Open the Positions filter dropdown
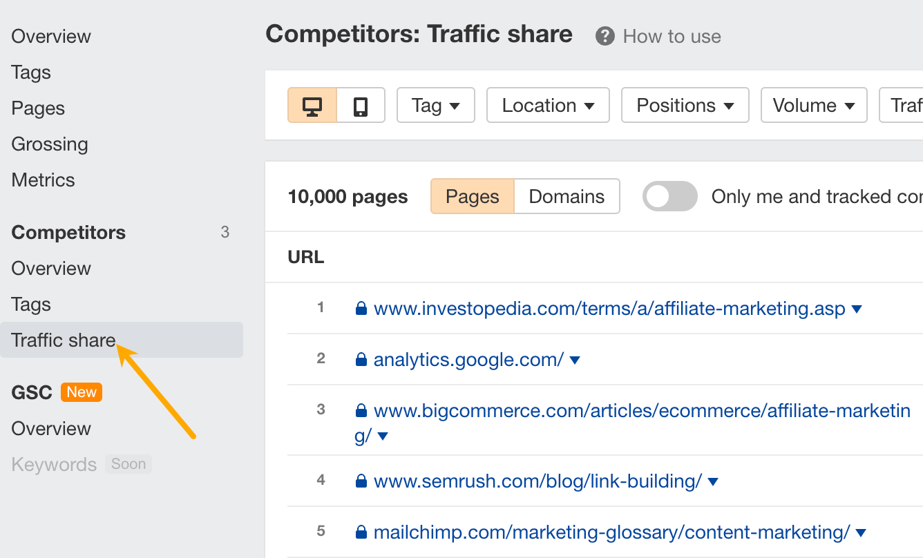Screen dimensions: 923x558 pos(685,105)
